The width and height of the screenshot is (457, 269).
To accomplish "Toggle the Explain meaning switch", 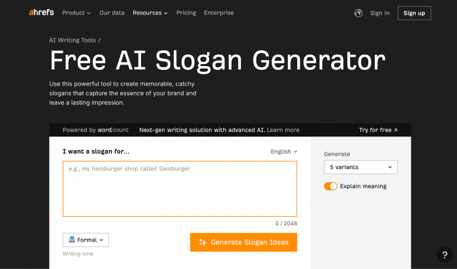I will click(x=330, y=186).
